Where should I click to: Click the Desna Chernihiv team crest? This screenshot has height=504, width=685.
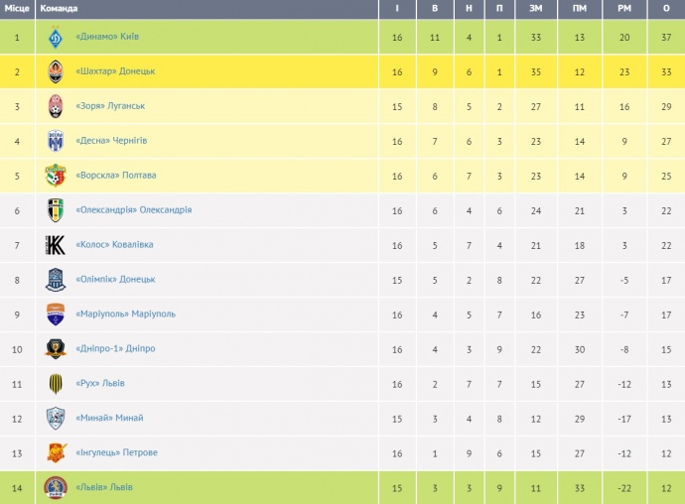[x=56, y=141]
